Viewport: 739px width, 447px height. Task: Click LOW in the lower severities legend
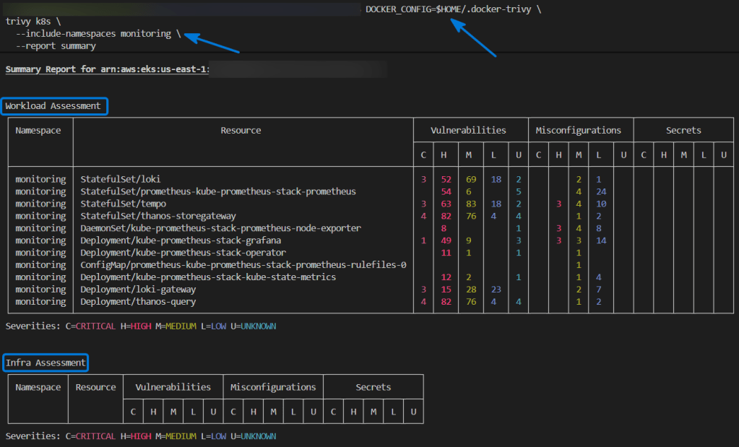pyautogui.click(x=219, y=437)
